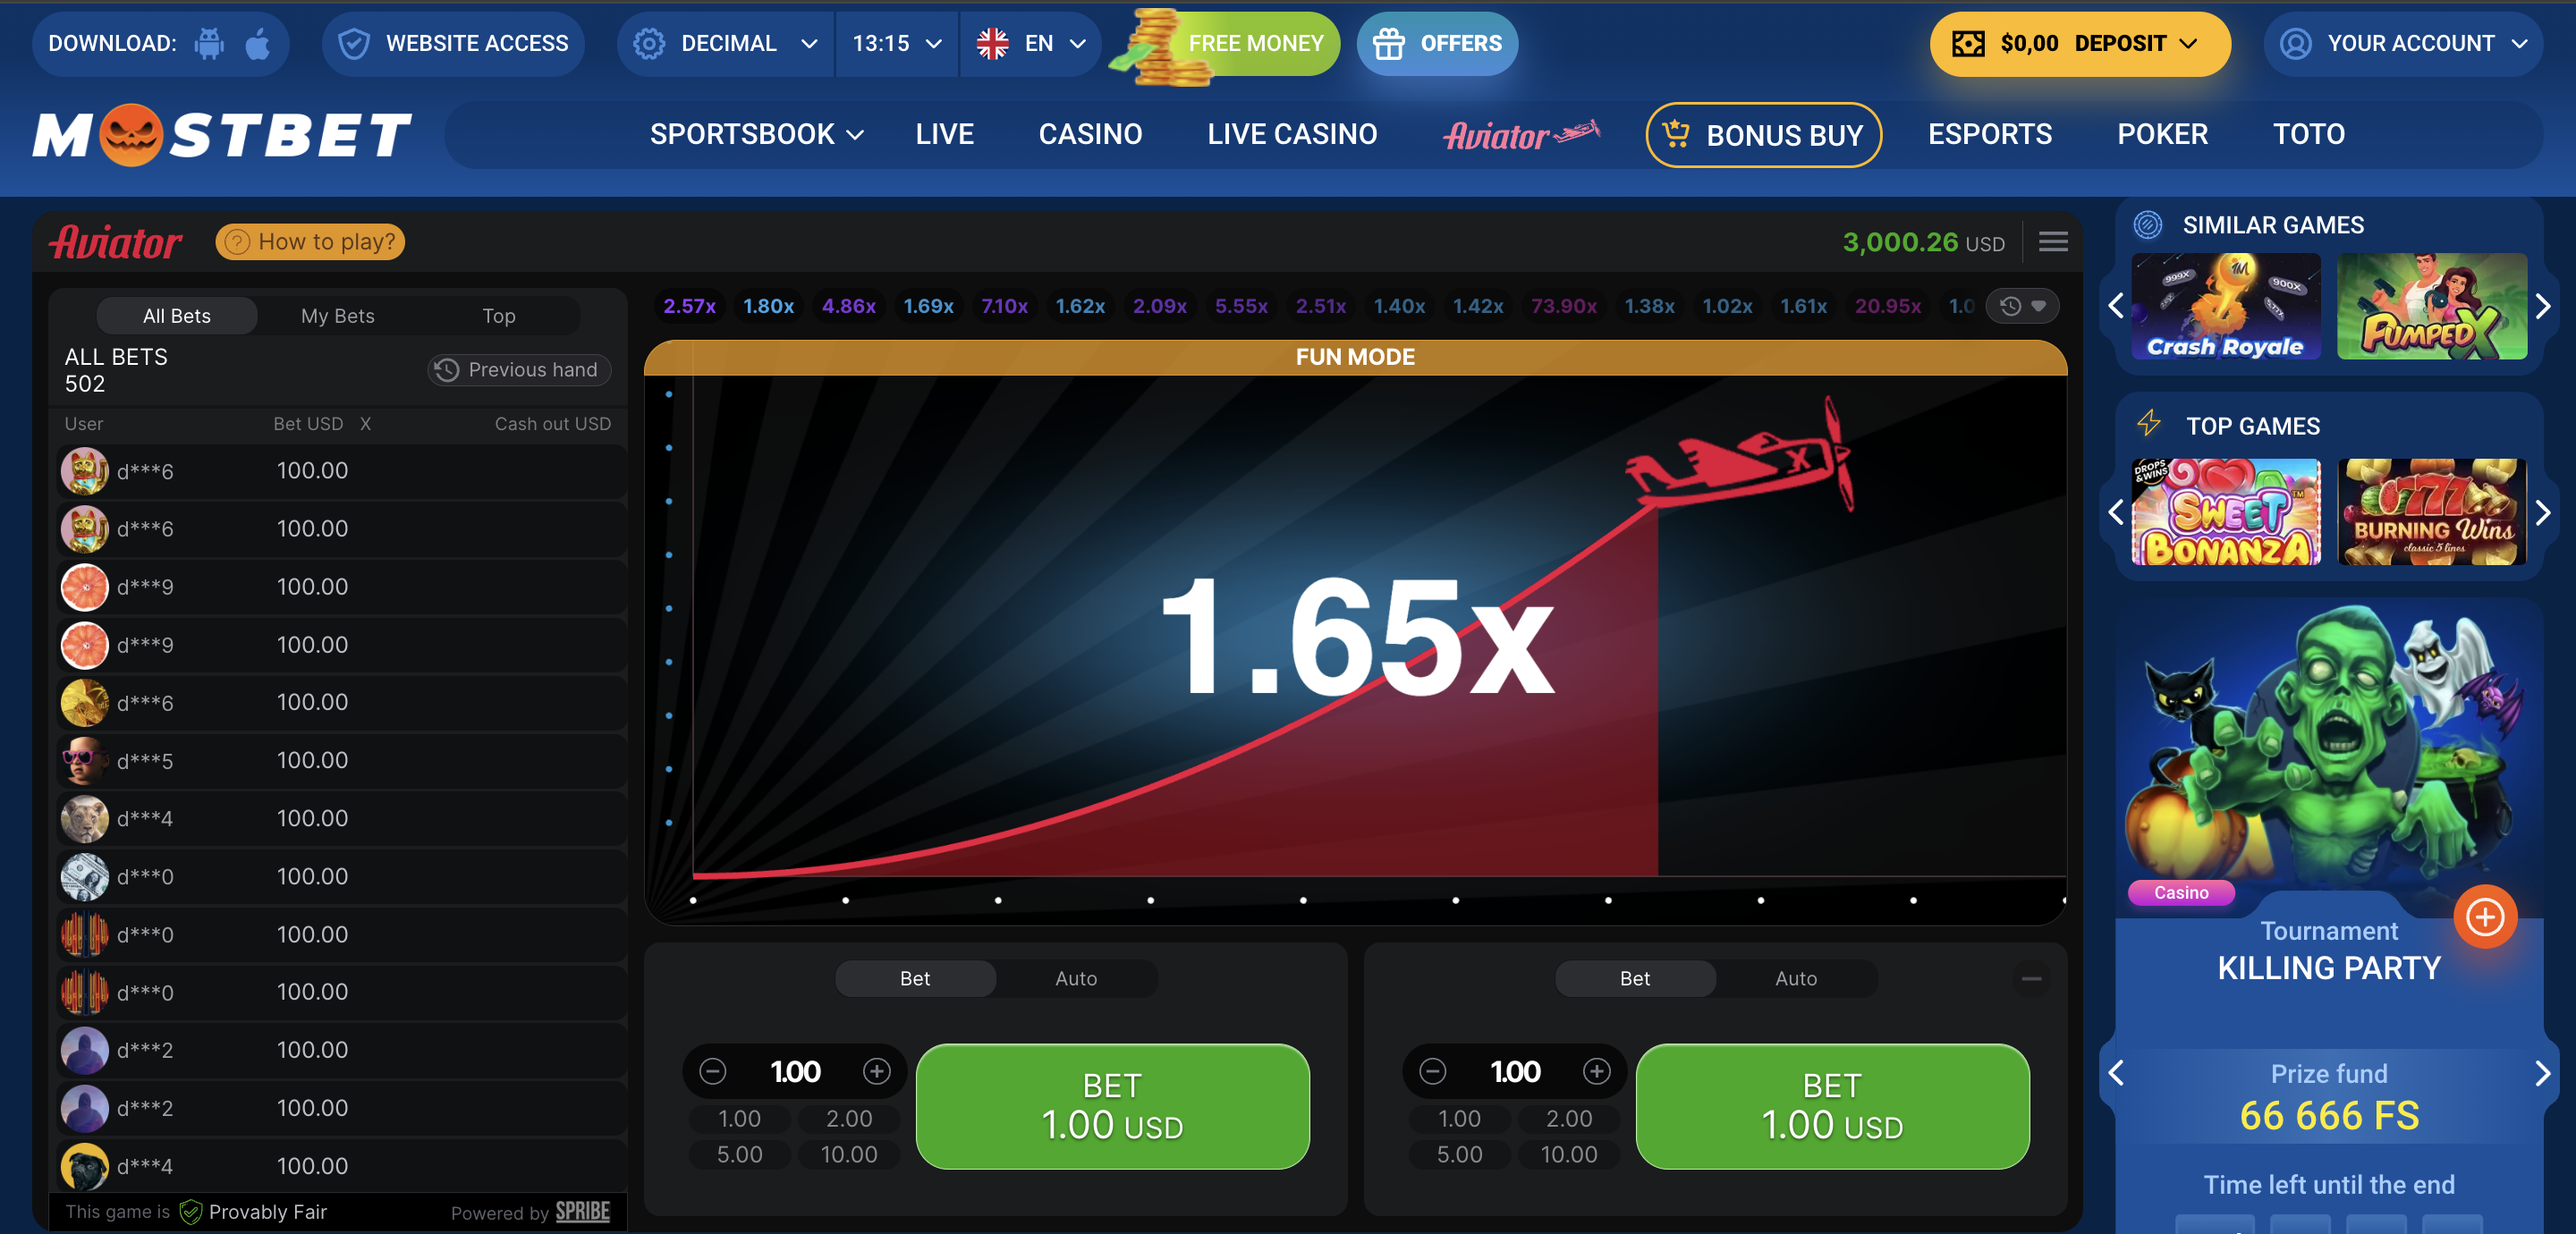
Task: Download the iOS app via Apple icon
Action: [x=258, y=43]
